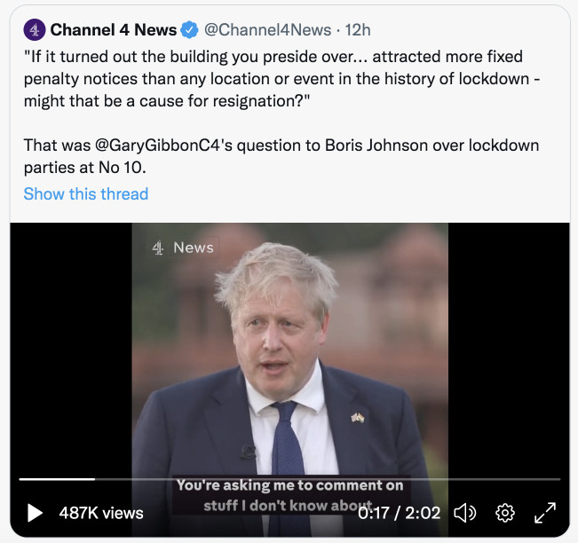Image resolution: width=578 pixels, height=543 pixels.
Task: Click the played portion of the progress bar
Action: (x=57, y=479)
